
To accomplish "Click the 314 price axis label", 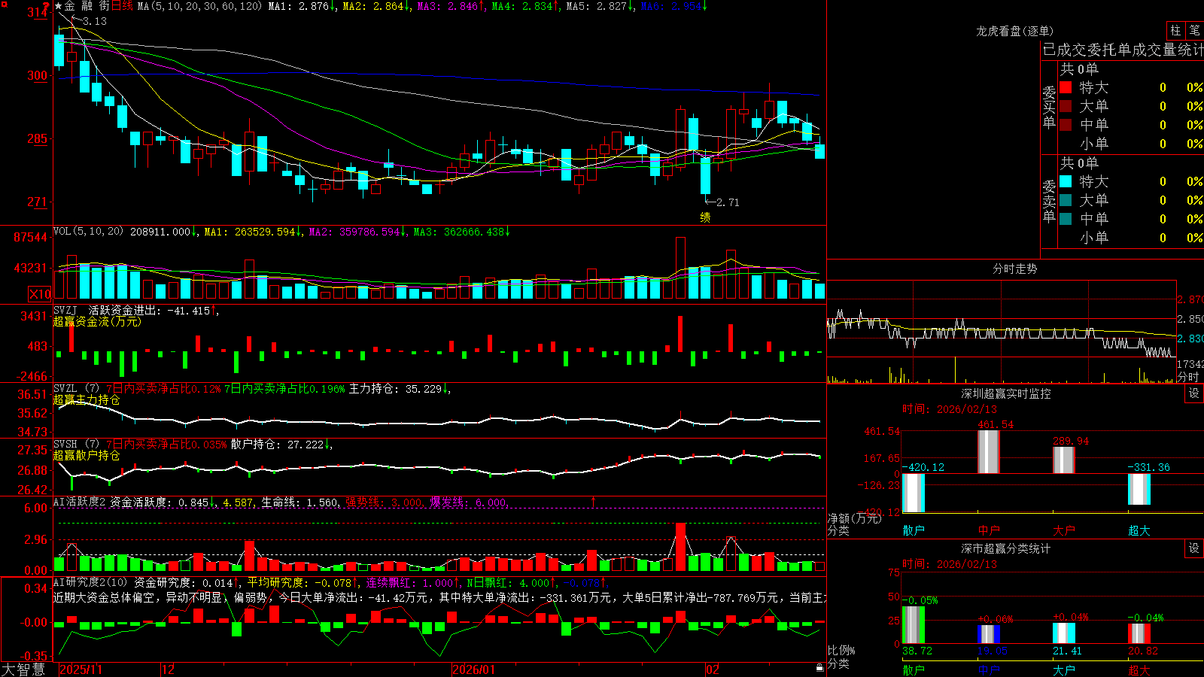I will [x=38, y=13].
